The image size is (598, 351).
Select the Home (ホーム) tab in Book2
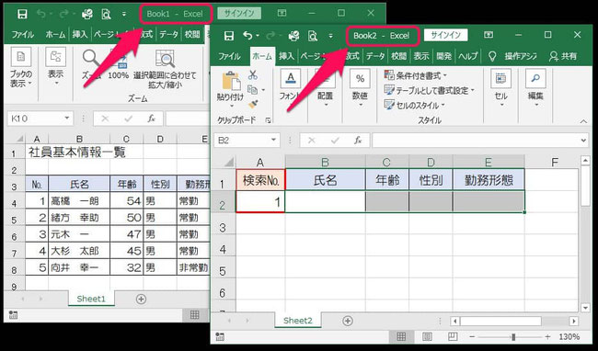(262, 56)
